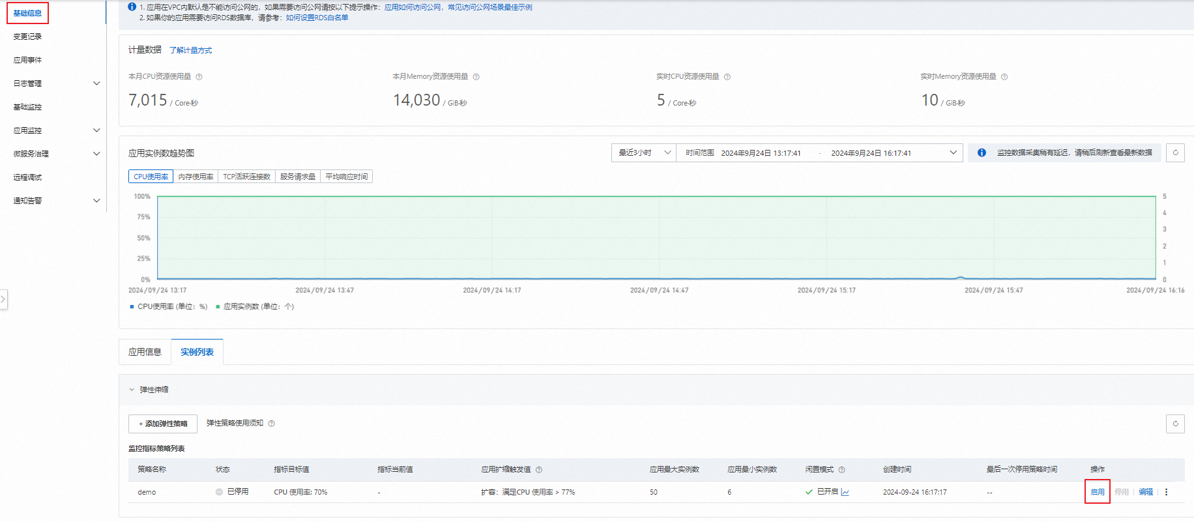
Task: Select the 内存使用率 chart tab
Action: click(196, 177)
